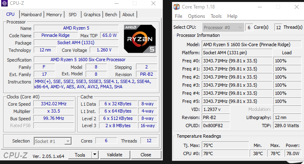Click the Min. temperature value 38°C
The image size is (304, 164).
(x=258, y=153)
